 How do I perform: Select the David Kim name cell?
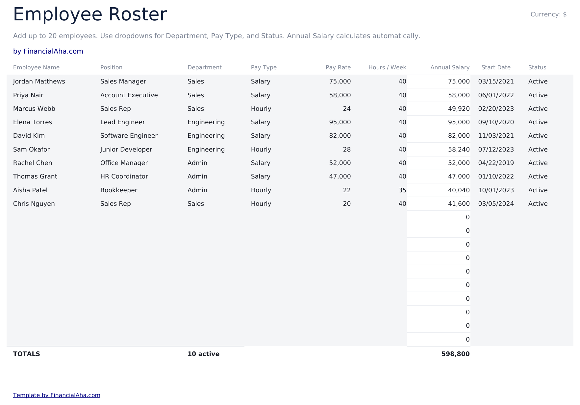point(50,136)
